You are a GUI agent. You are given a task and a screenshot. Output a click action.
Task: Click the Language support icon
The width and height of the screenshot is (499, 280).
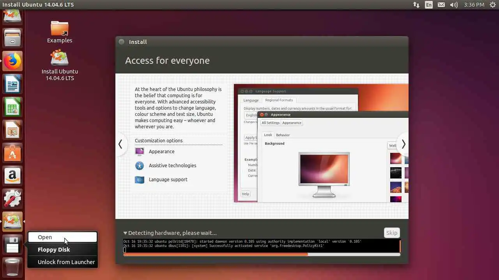click(x=140, y=180)
